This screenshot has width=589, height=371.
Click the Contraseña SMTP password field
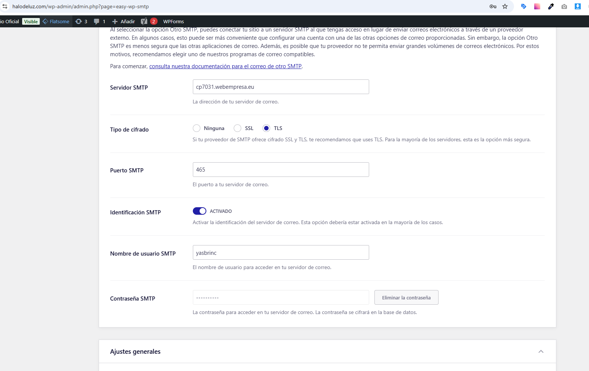(281, 298)
